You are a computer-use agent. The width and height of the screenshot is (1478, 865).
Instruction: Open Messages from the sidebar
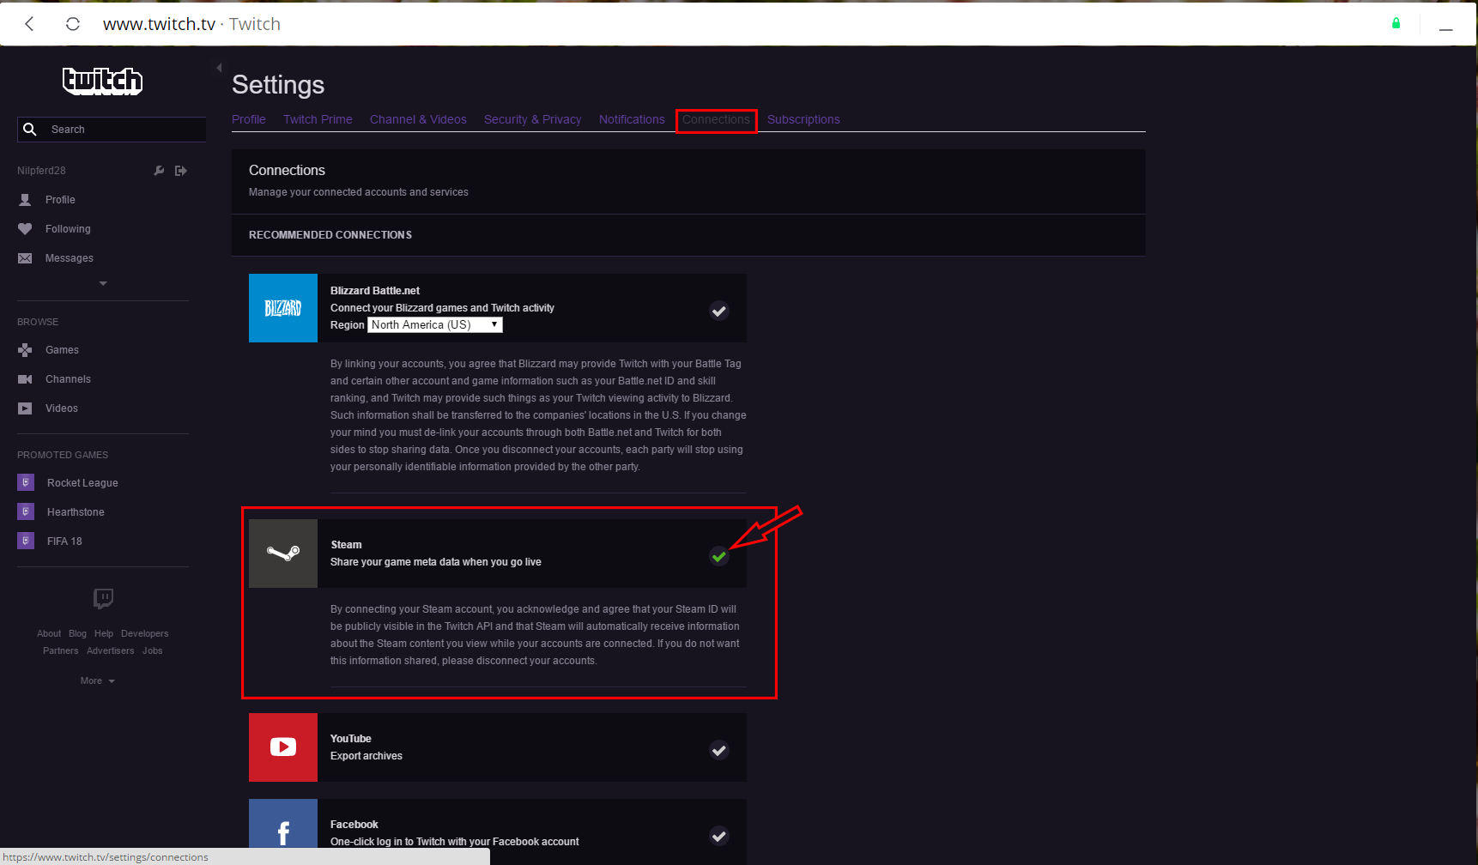70,258
